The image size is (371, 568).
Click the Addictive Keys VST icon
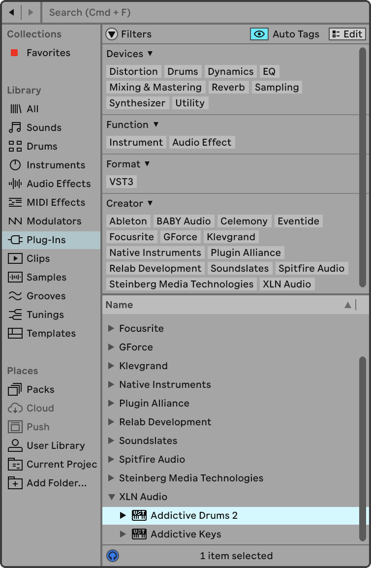pyautogui.click(x=139, y=534)
